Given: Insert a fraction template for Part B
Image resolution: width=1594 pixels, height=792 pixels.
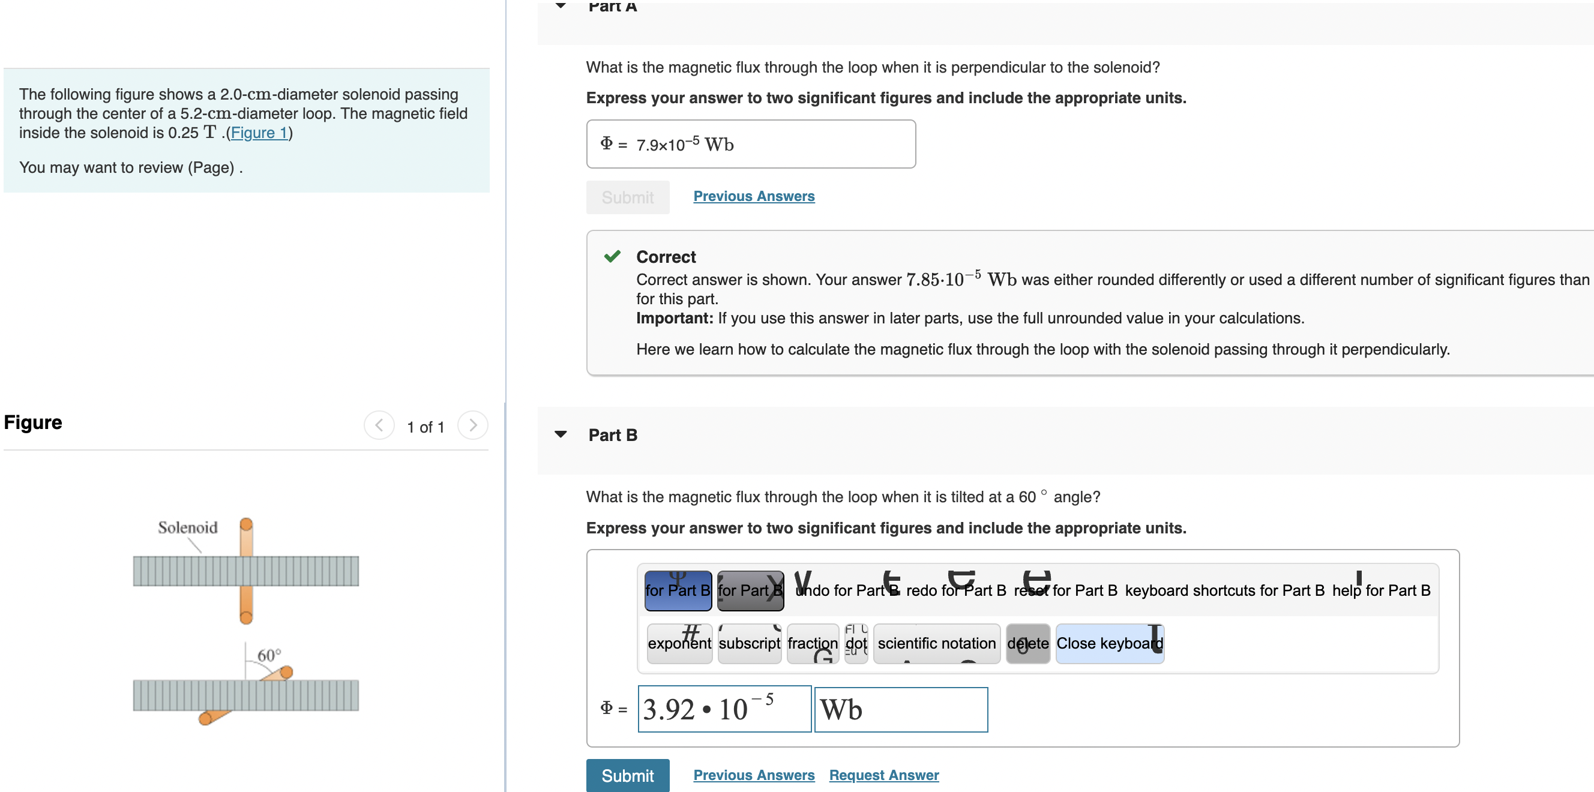Looking at the screenshot, I should coord(813,643).
